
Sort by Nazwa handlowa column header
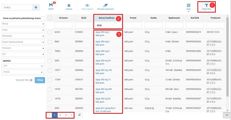[106, 18]
